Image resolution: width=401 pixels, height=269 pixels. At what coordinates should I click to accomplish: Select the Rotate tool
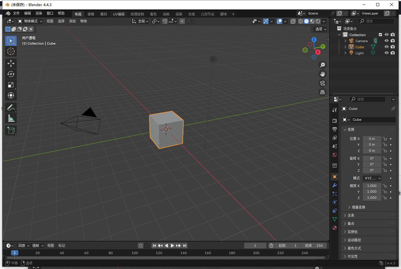[11, 74]
